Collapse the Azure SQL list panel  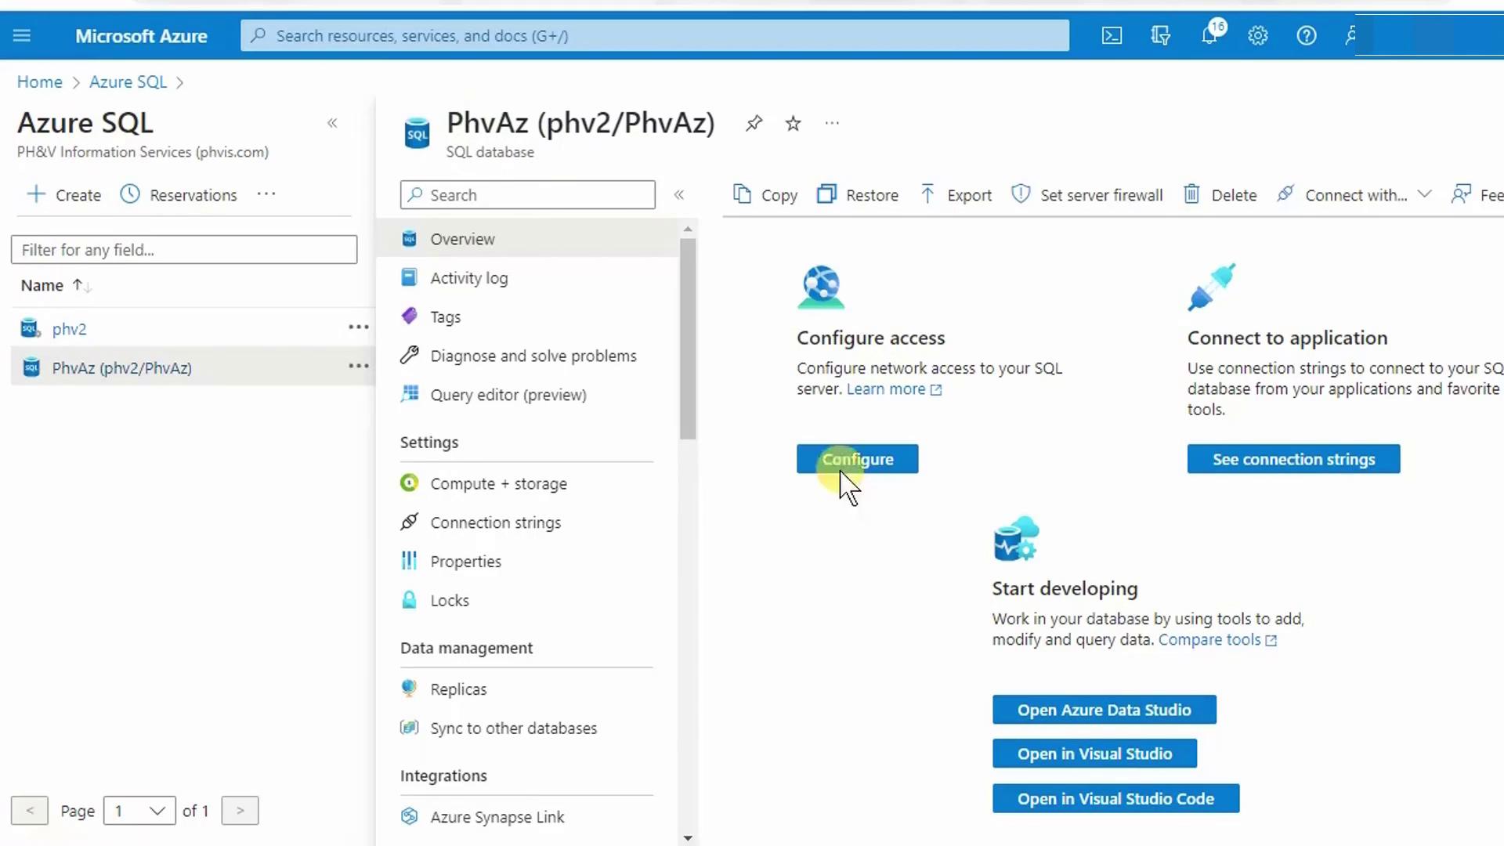(x=332, y=123)
